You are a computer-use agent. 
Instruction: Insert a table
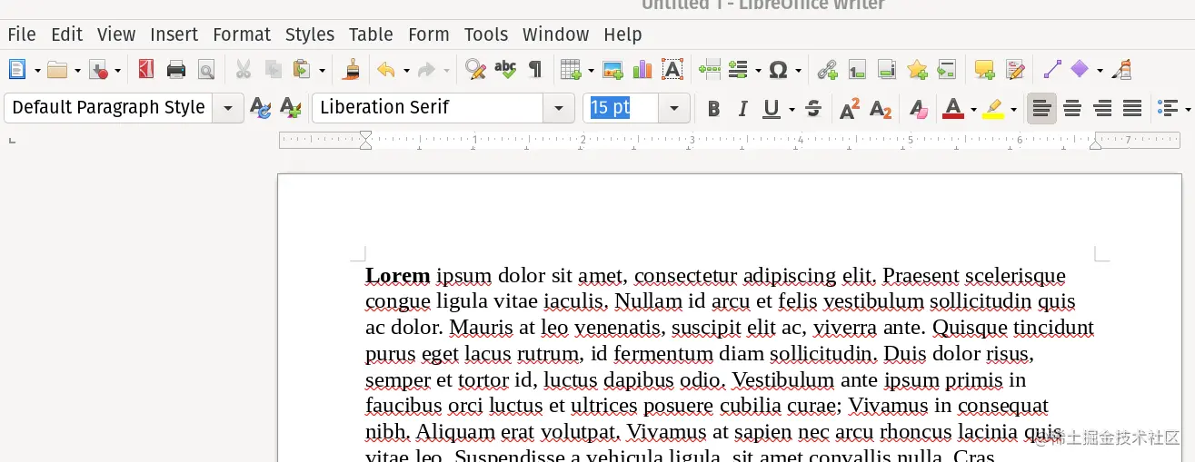571,69
